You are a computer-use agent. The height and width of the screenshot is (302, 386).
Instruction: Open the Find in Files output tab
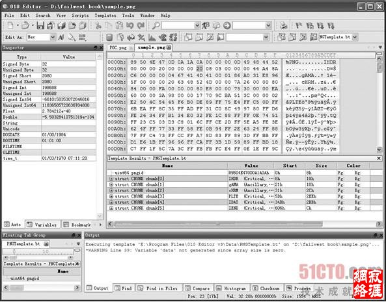coord(158,288)
